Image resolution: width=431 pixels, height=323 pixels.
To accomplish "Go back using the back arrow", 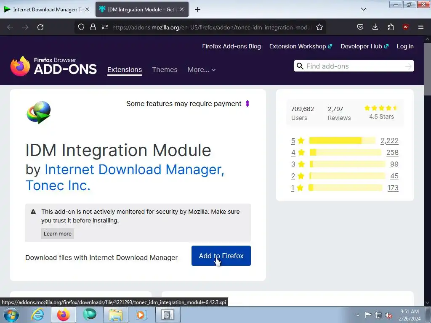I will click(x=10, y=27).
